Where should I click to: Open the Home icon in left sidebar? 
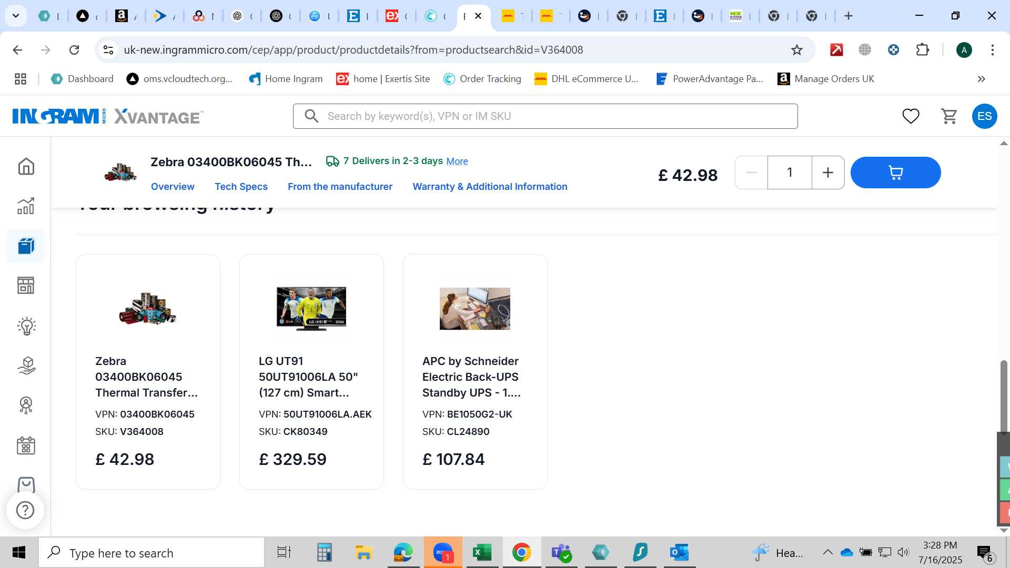pos(26,167)
